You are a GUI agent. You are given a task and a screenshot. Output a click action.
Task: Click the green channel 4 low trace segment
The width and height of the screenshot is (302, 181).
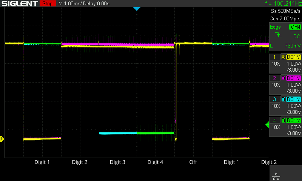click(156, 133)
